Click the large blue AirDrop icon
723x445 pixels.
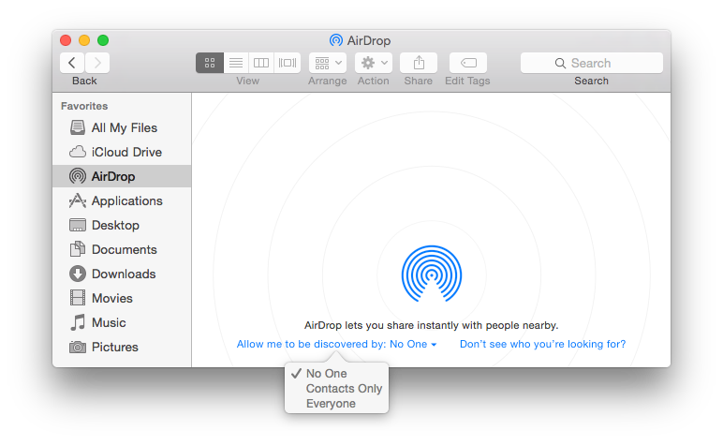click(432, 274)
